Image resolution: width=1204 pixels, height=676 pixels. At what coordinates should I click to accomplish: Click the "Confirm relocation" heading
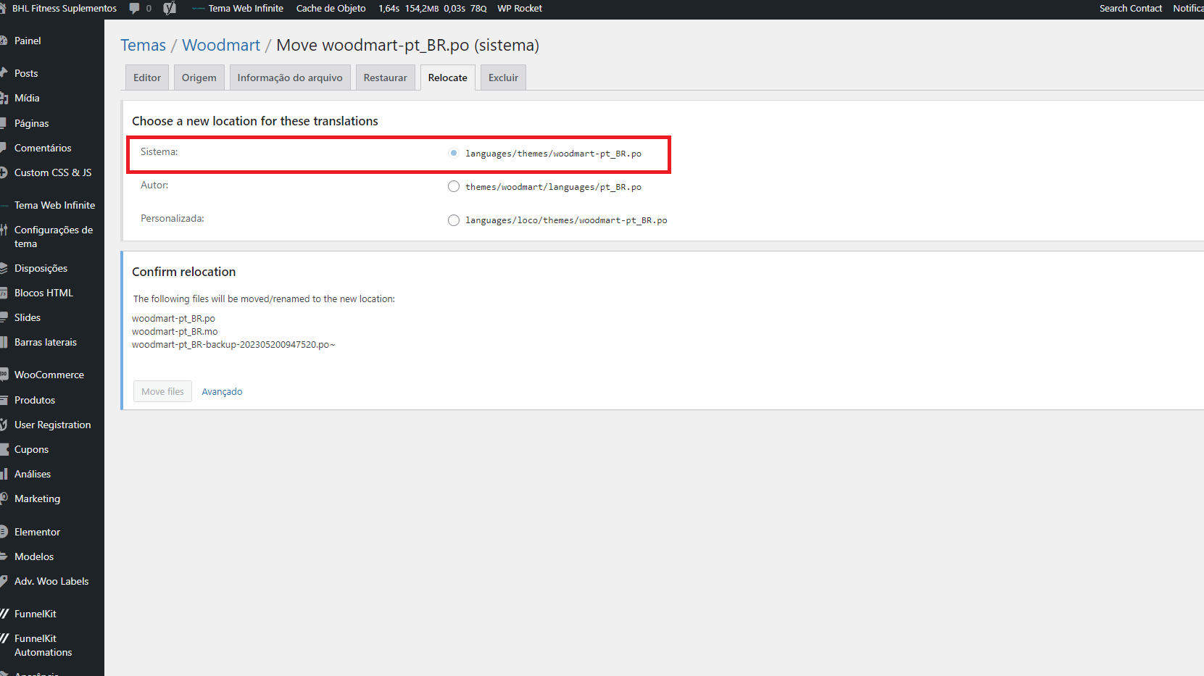click(183, 272)
